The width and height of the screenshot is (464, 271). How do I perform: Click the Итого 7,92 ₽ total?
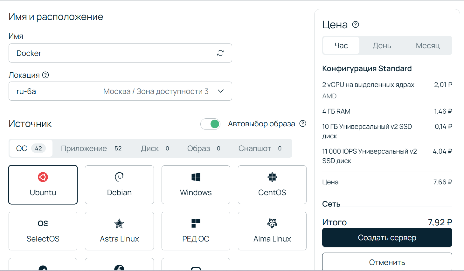pos(387,222)
